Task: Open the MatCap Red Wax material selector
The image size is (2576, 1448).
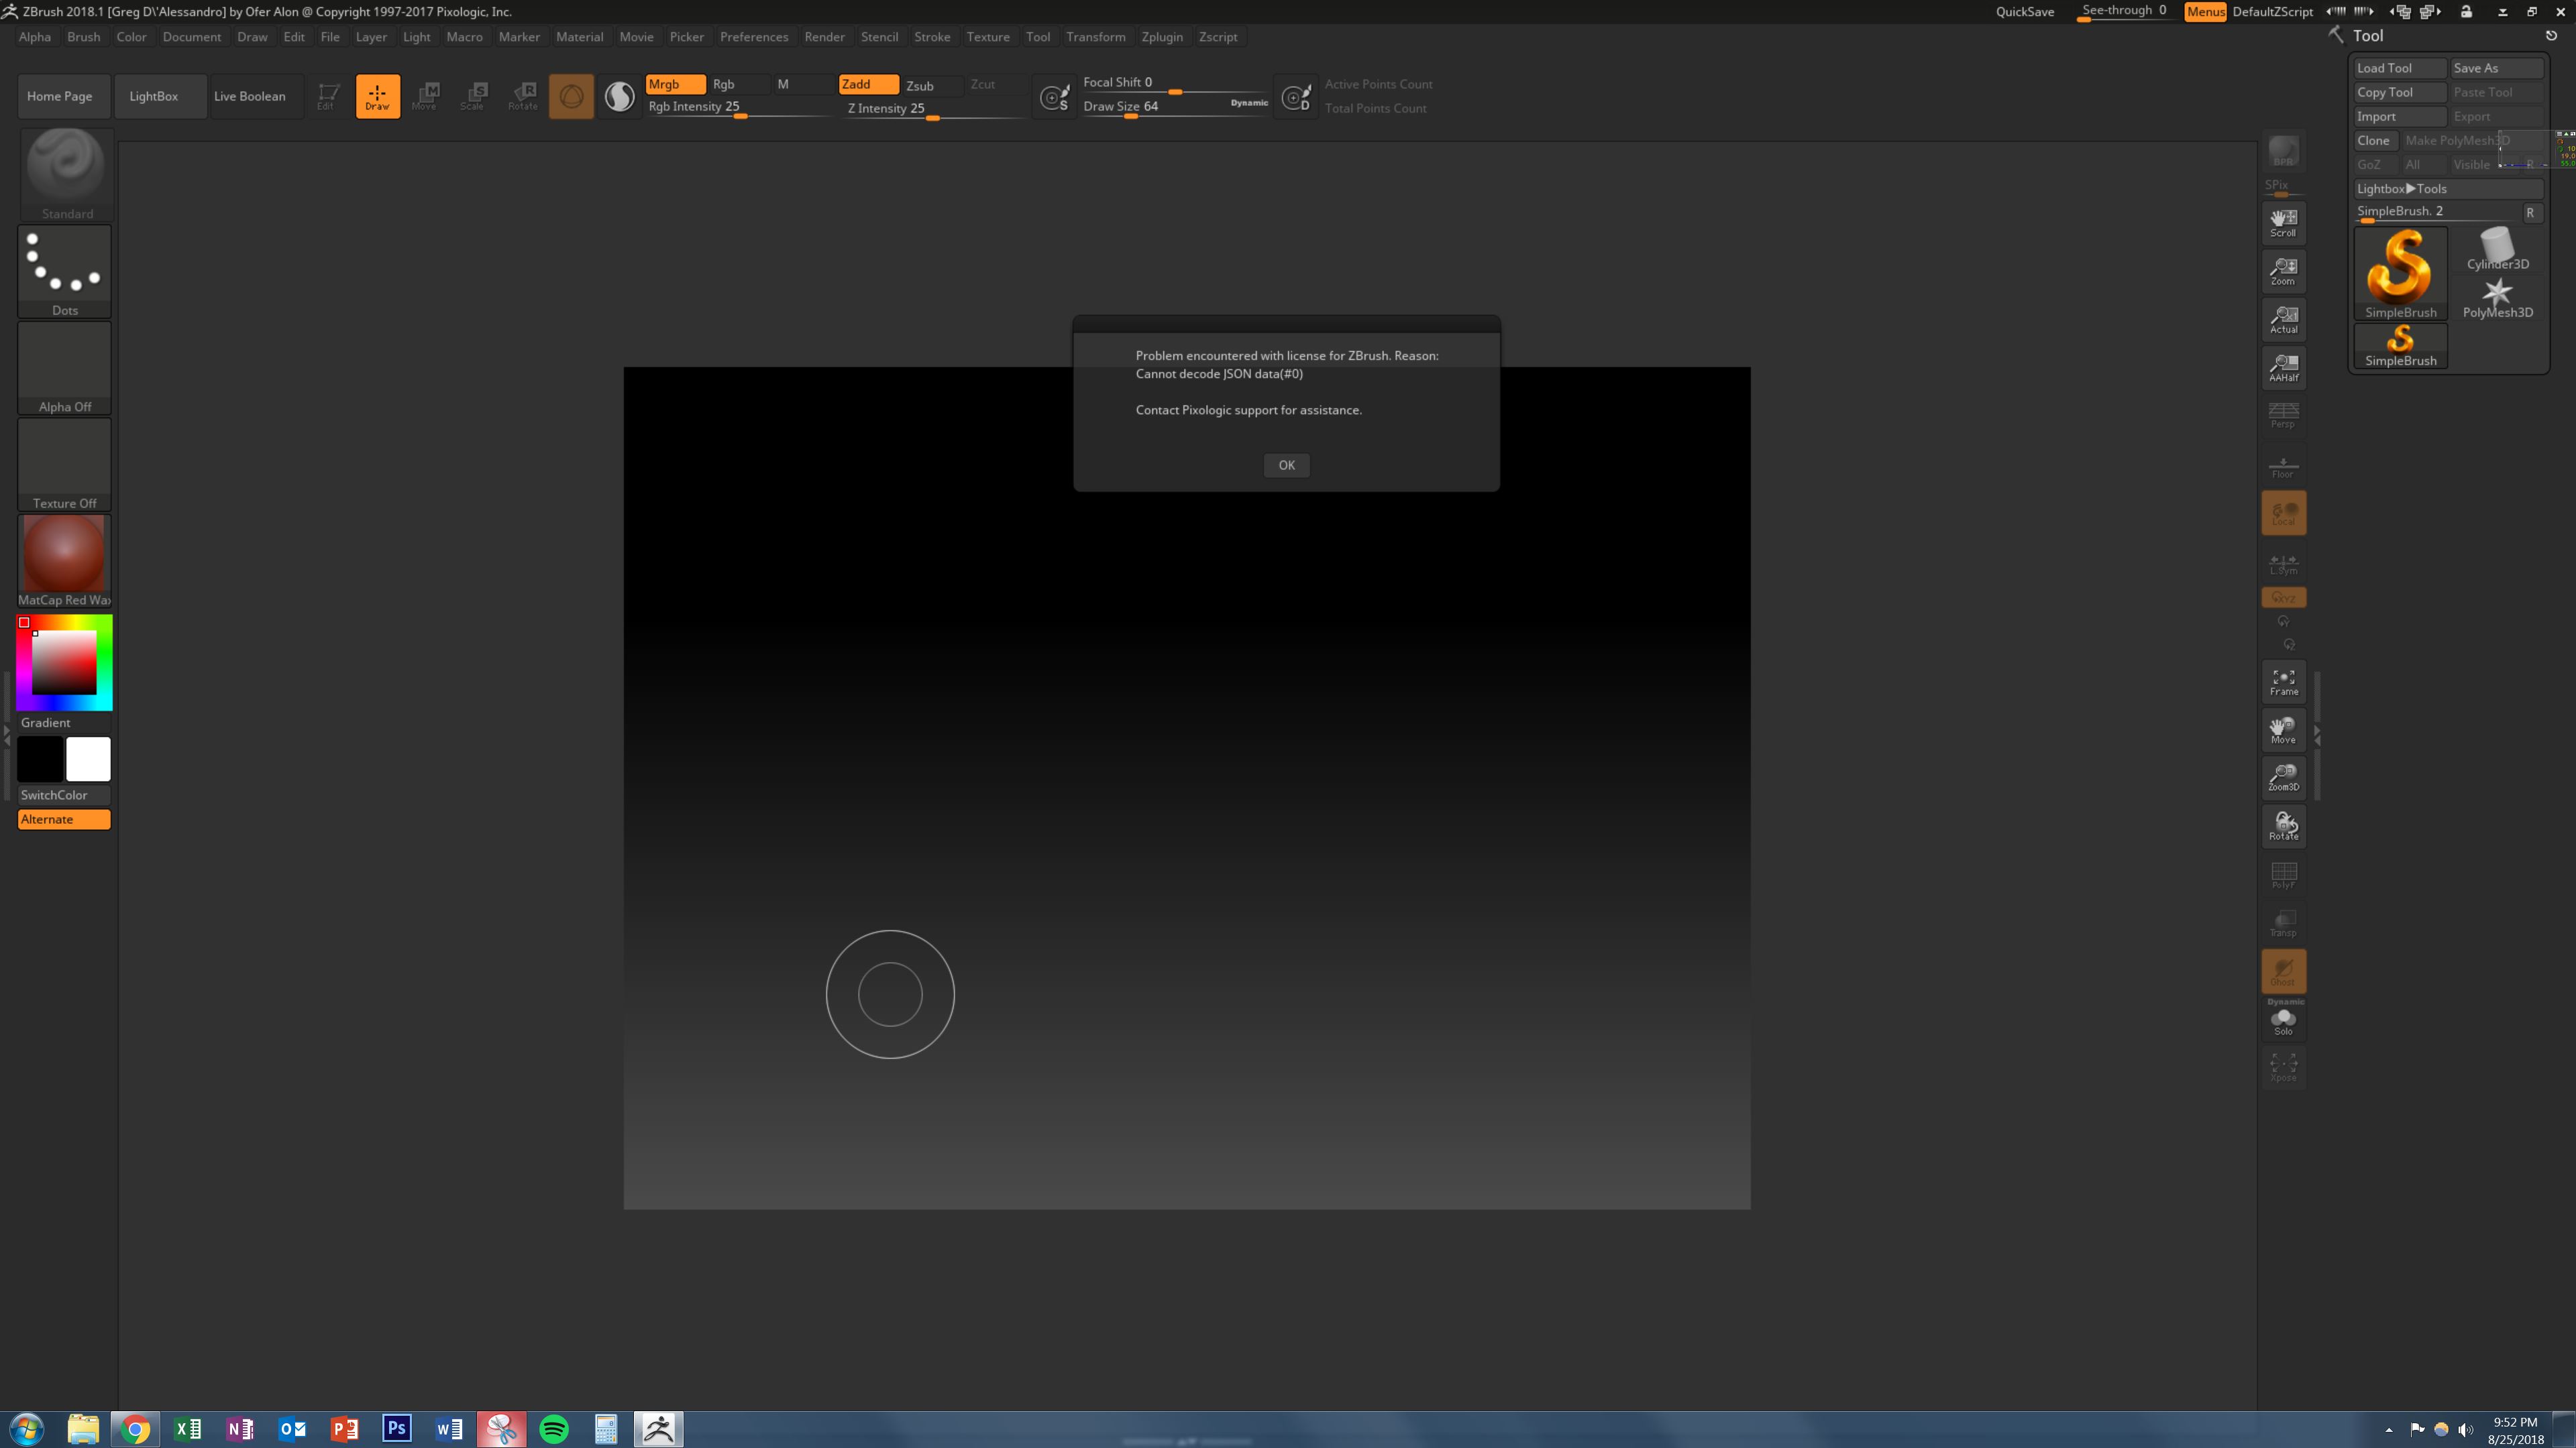Action: tap(65, 560)
